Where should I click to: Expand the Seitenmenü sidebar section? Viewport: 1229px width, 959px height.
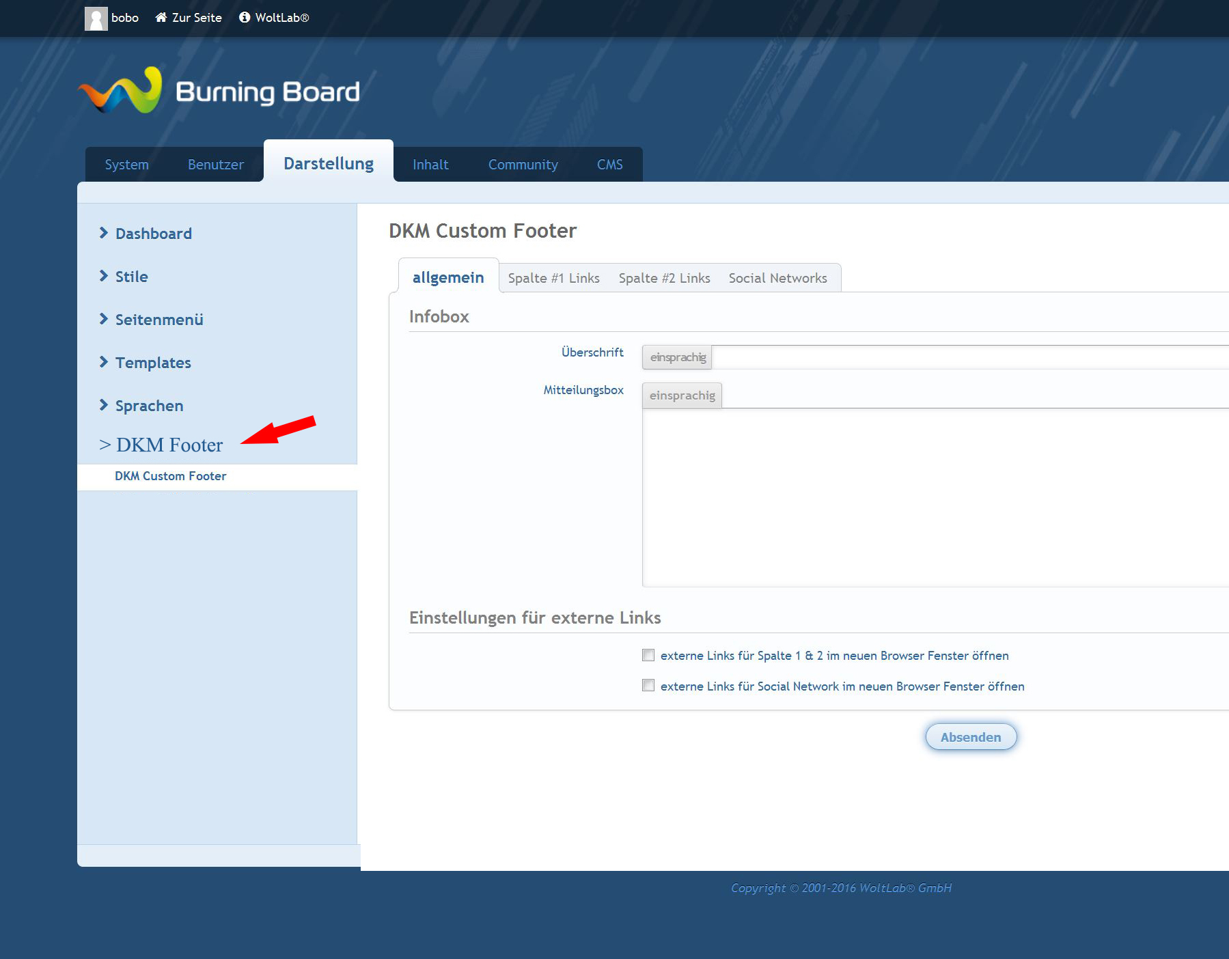[x=158, y=320]
